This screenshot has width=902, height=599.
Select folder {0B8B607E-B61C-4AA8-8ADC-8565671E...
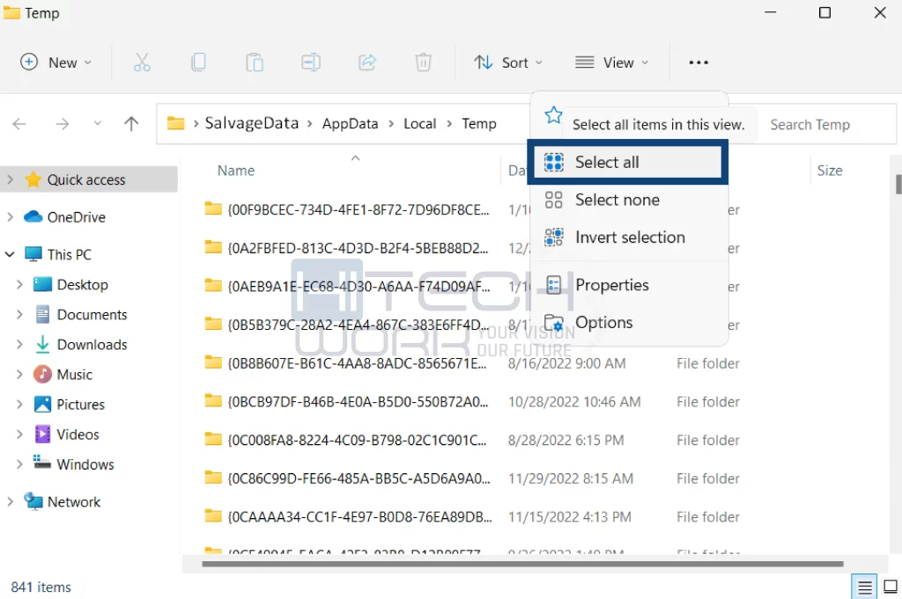point(358,363)
